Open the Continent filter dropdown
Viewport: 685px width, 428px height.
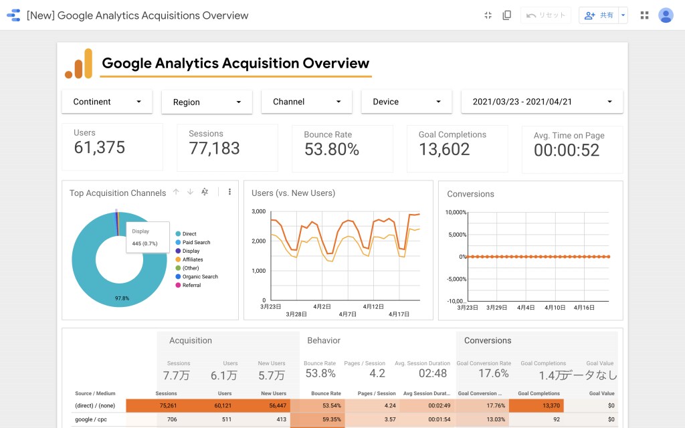click(107, 102)
